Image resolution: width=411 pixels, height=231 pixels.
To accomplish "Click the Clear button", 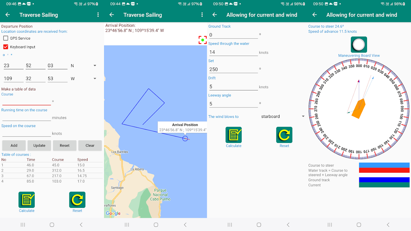I will 90,146.
